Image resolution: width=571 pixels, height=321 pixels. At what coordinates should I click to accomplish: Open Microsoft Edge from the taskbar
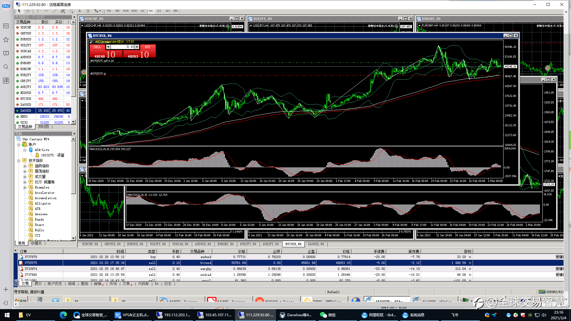click(x=63, y=315)
